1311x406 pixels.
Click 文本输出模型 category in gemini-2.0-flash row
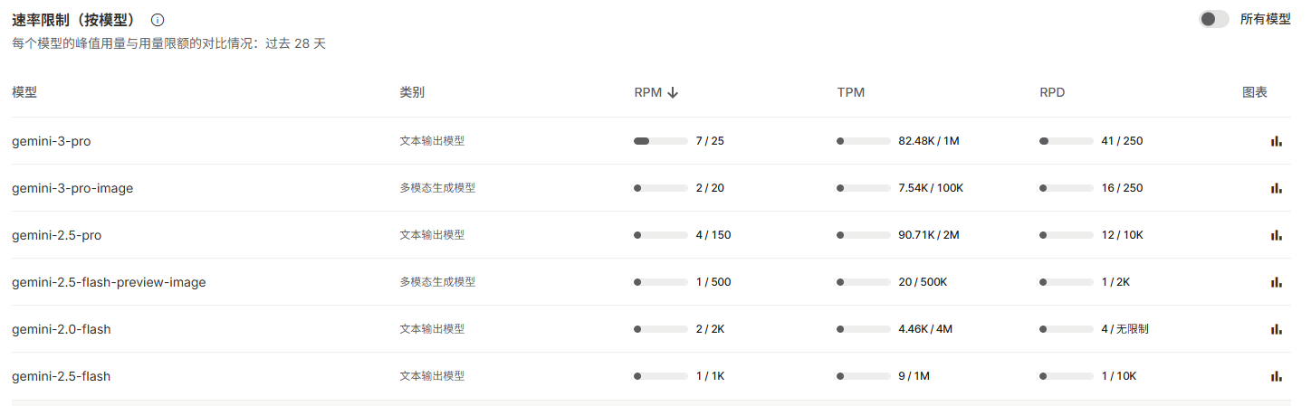click(x=432, y=329)
